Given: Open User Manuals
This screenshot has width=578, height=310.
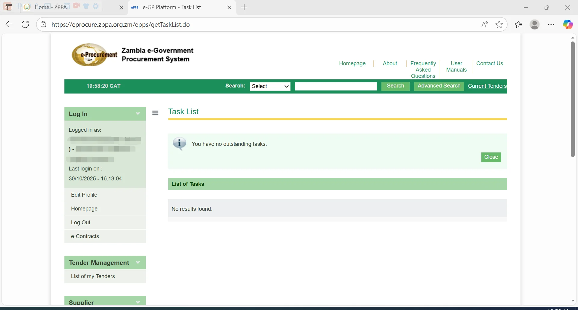Looking at the screenshot, I should coord(456,66).
